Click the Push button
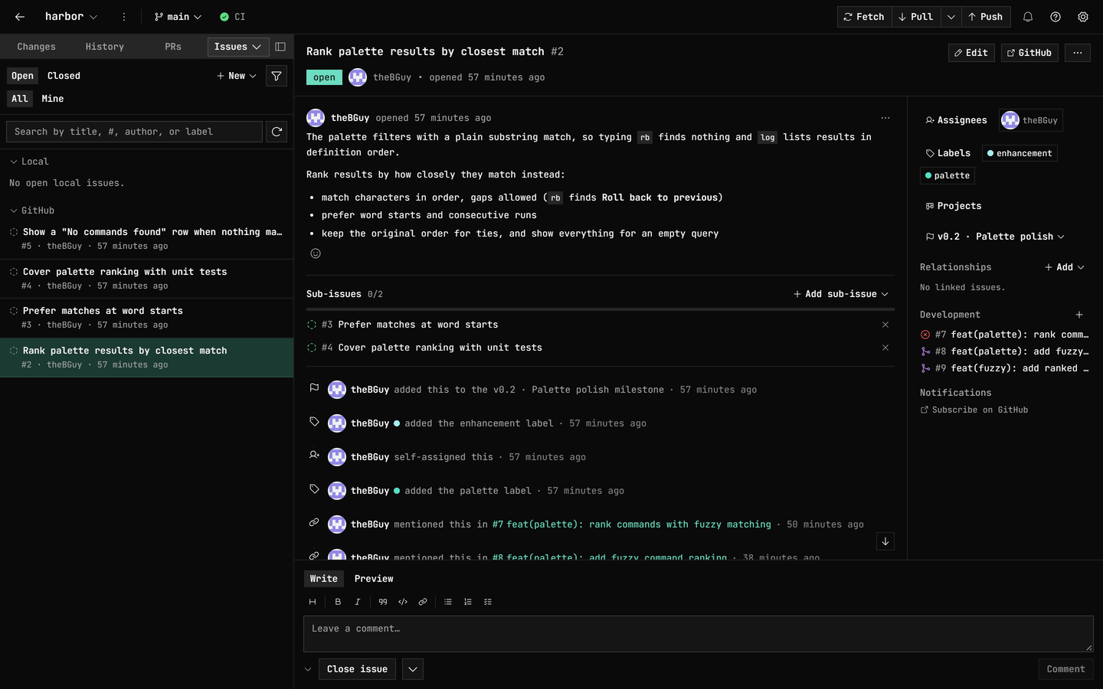This screenshot has width=1103, height=689. tap(986, 17)
